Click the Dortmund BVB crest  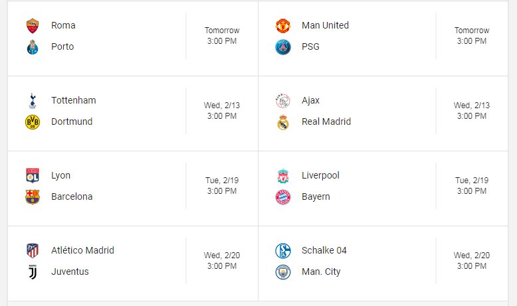(33, 122)
